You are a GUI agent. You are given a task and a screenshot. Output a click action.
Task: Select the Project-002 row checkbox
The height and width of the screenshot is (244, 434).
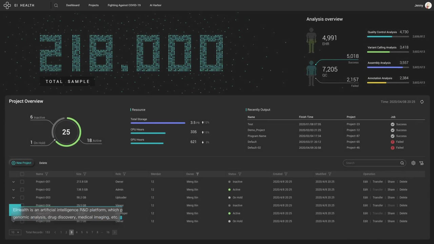coord(22,190)
